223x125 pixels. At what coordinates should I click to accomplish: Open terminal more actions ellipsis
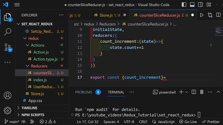click(x=210, y=92)
